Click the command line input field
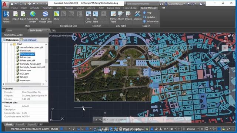237x133 pixels. (x=147, y=120)
